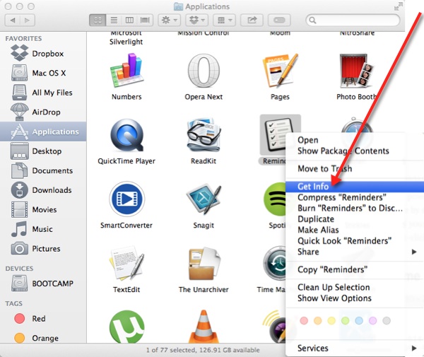Select the Pages app icon

[x=280, y=70]
